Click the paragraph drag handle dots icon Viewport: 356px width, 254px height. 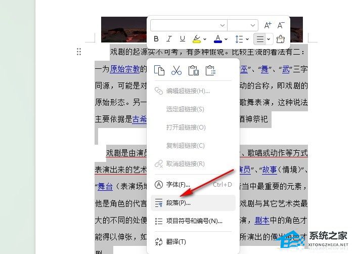click(x=79, y=52)
